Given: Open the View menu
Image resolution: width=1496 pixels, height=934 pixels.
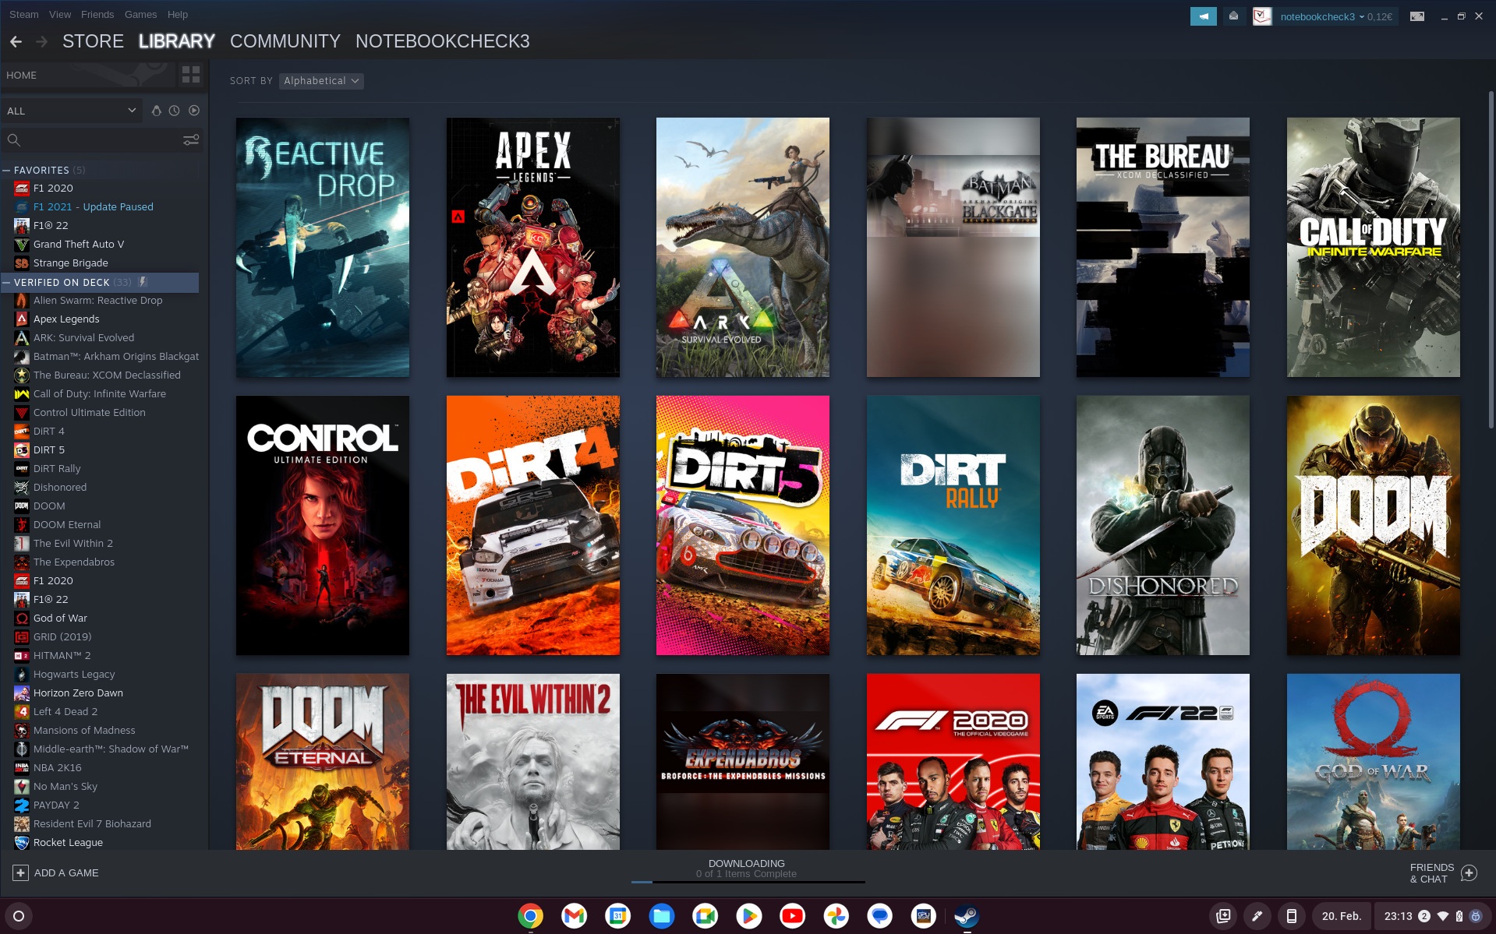Looking at the screenshot, I should pos(60,14).
